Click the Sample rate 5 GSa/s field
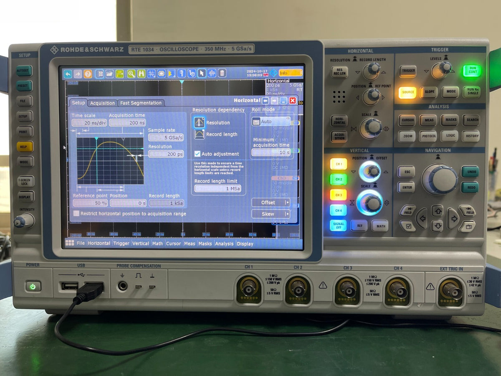Screen dimensions: 501x376 166,137
